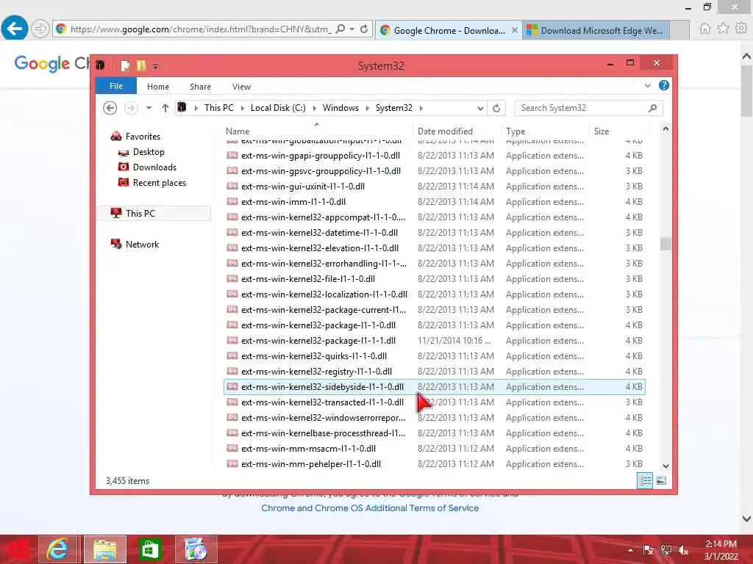Select ext-ms-win-gpapi-grouppolicy-l1-1-0.dll file
This screenshot has height=564, width=753.
[434, 156]
